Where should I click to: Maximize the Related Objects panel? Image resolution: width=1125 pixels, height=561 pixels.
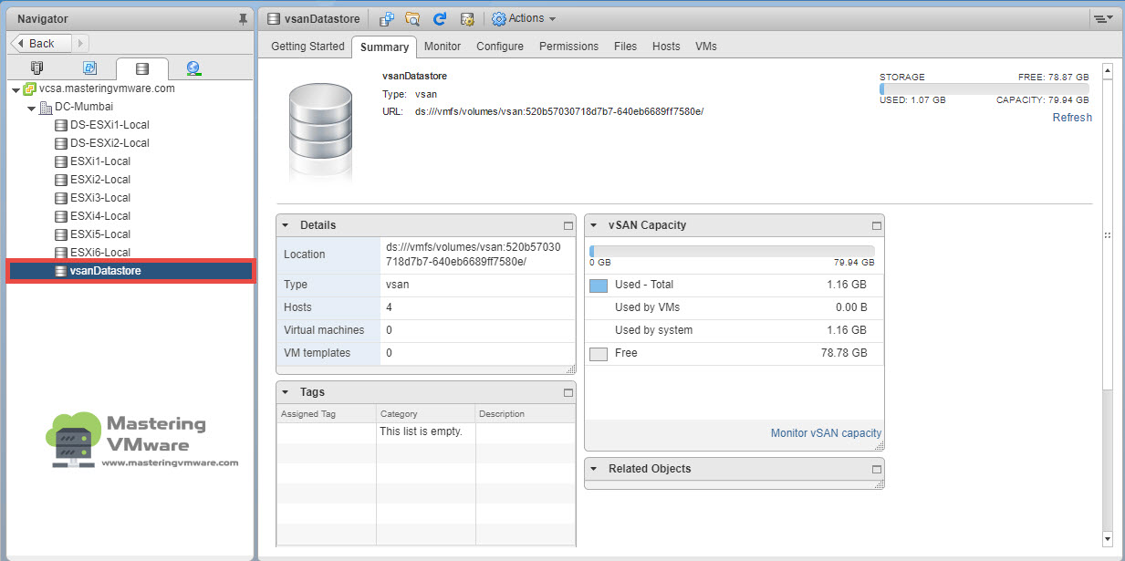coord(877,469)
